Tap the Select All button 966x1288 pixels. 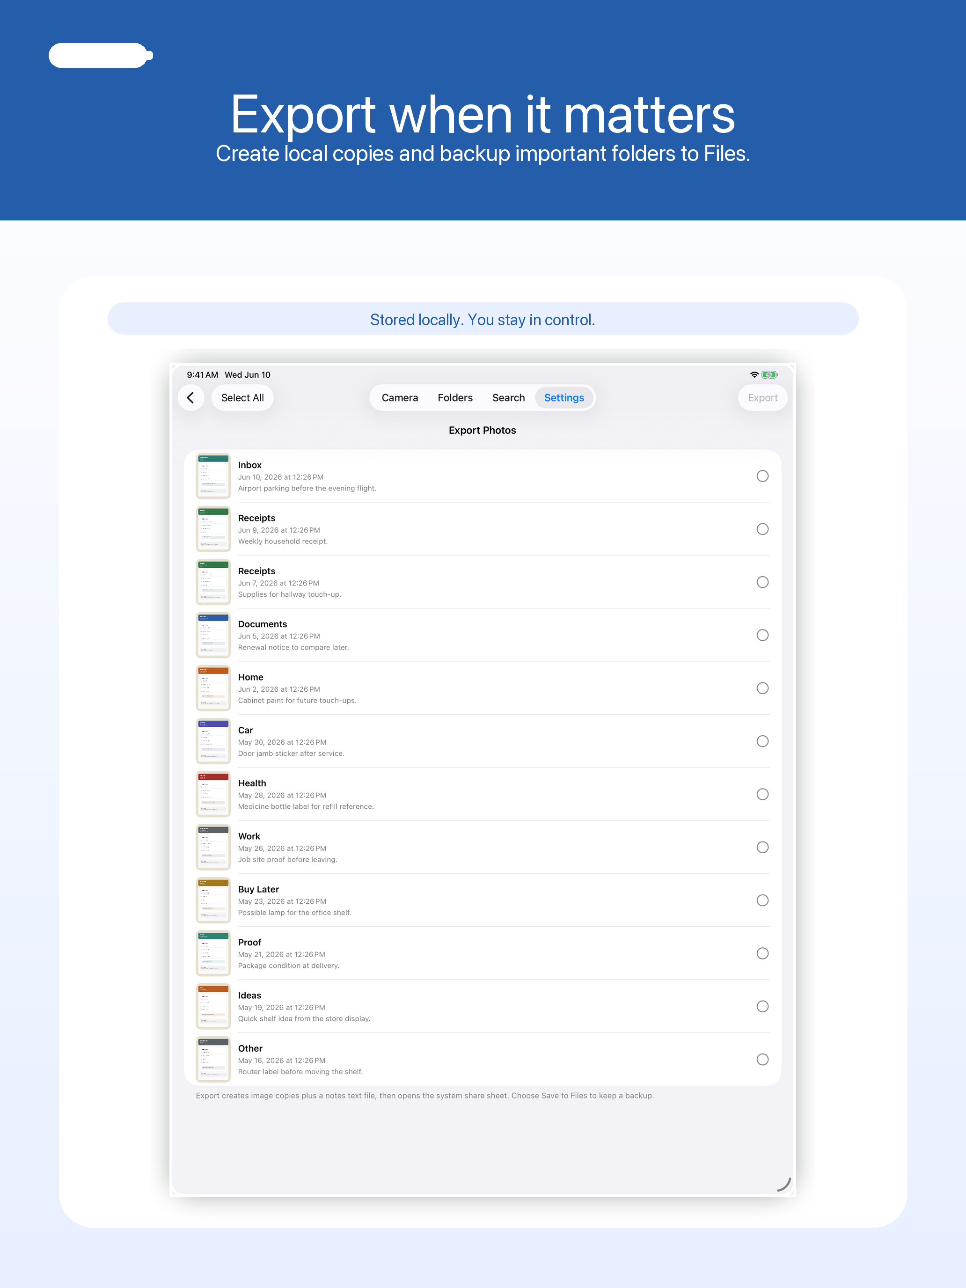pos(242,398)
